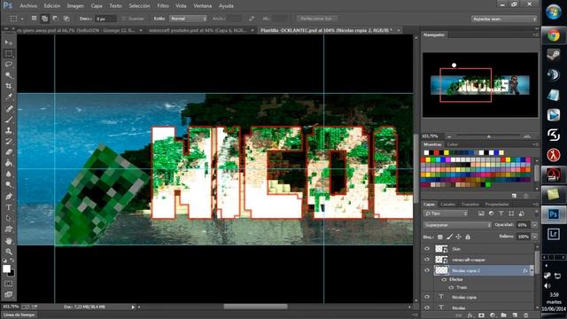Create new adjustment layer icon
The width and height of the screenshot is (567, 319).
pyautogui.click(x=493, y=315)
